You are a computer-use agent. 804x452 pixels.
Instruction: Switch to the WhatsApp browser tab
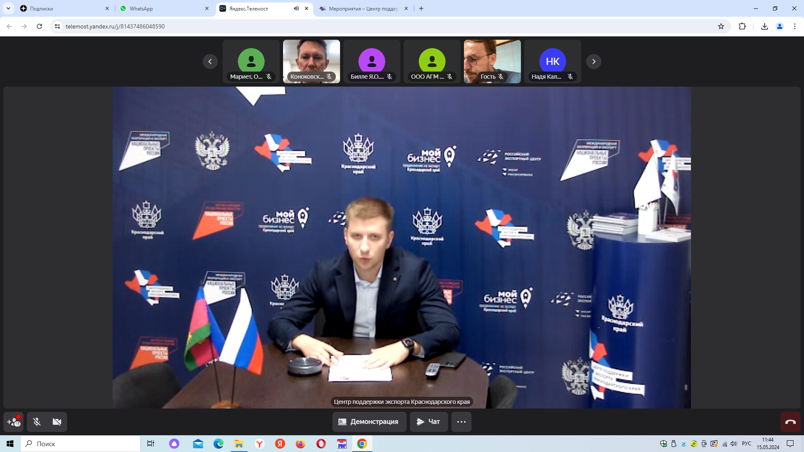pyautogui.click(x=165, y=8)
